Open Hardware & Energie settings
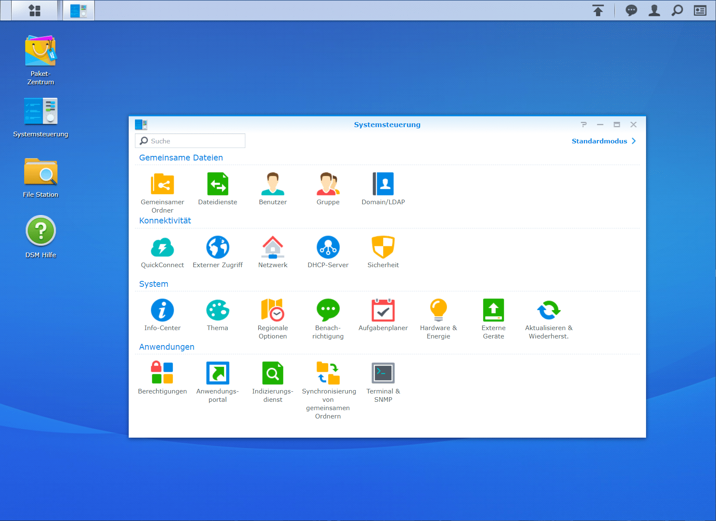This screenshot has width=716, height=521. click(x=438, y=310)
